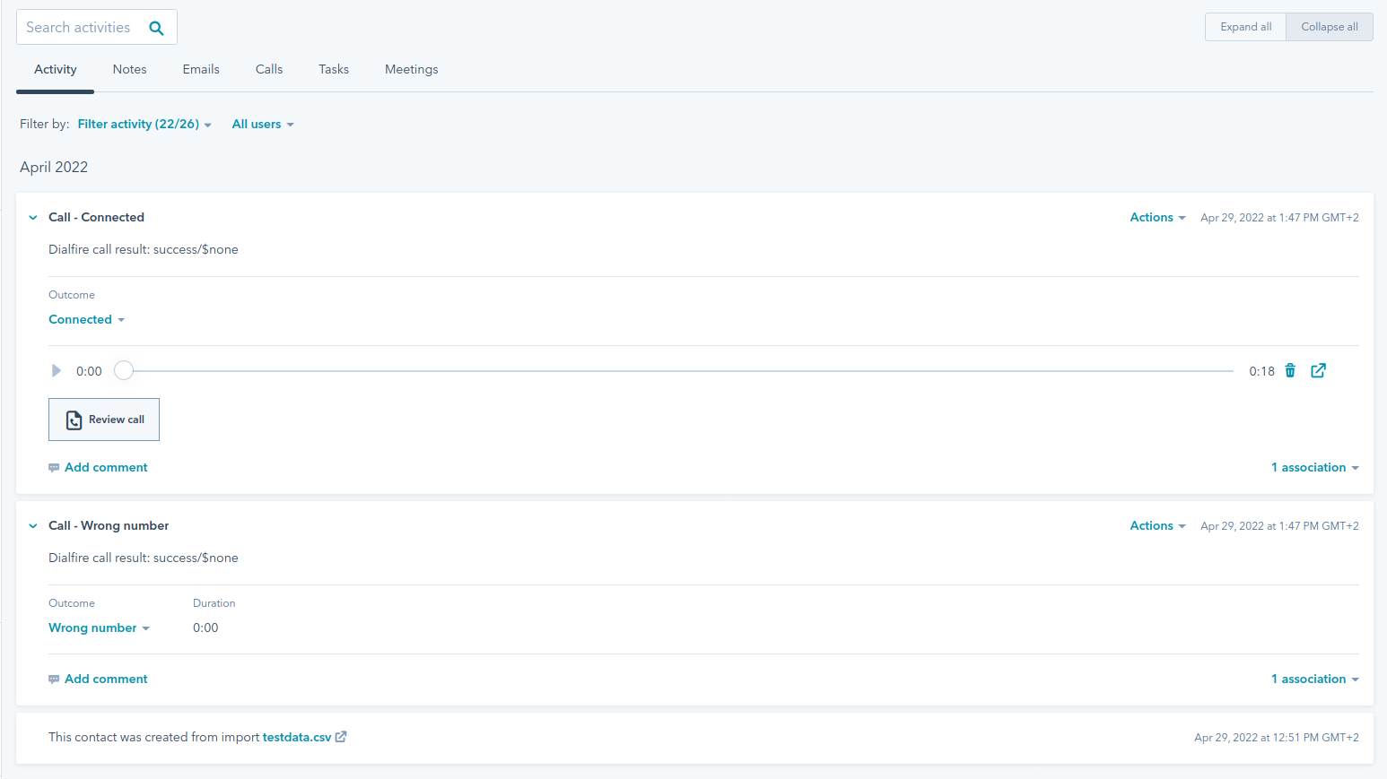The height and width of the screenshot is (779, 1387).
Task: Click the recording playback slider handle
Action: coord(124,371)
